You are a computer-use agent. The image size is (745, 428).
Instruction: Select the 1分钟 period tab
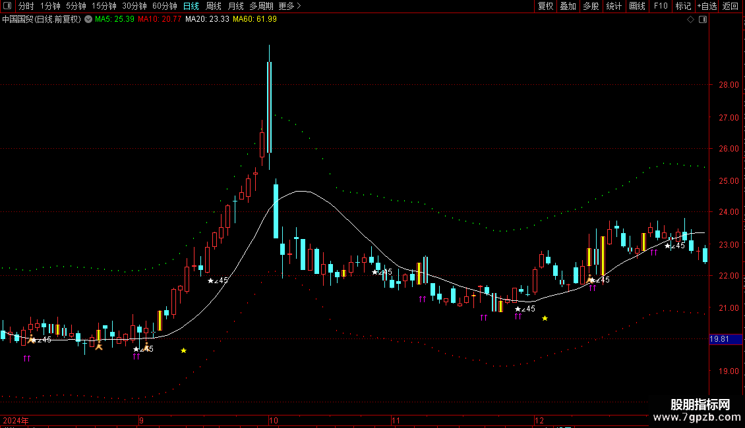50,6
